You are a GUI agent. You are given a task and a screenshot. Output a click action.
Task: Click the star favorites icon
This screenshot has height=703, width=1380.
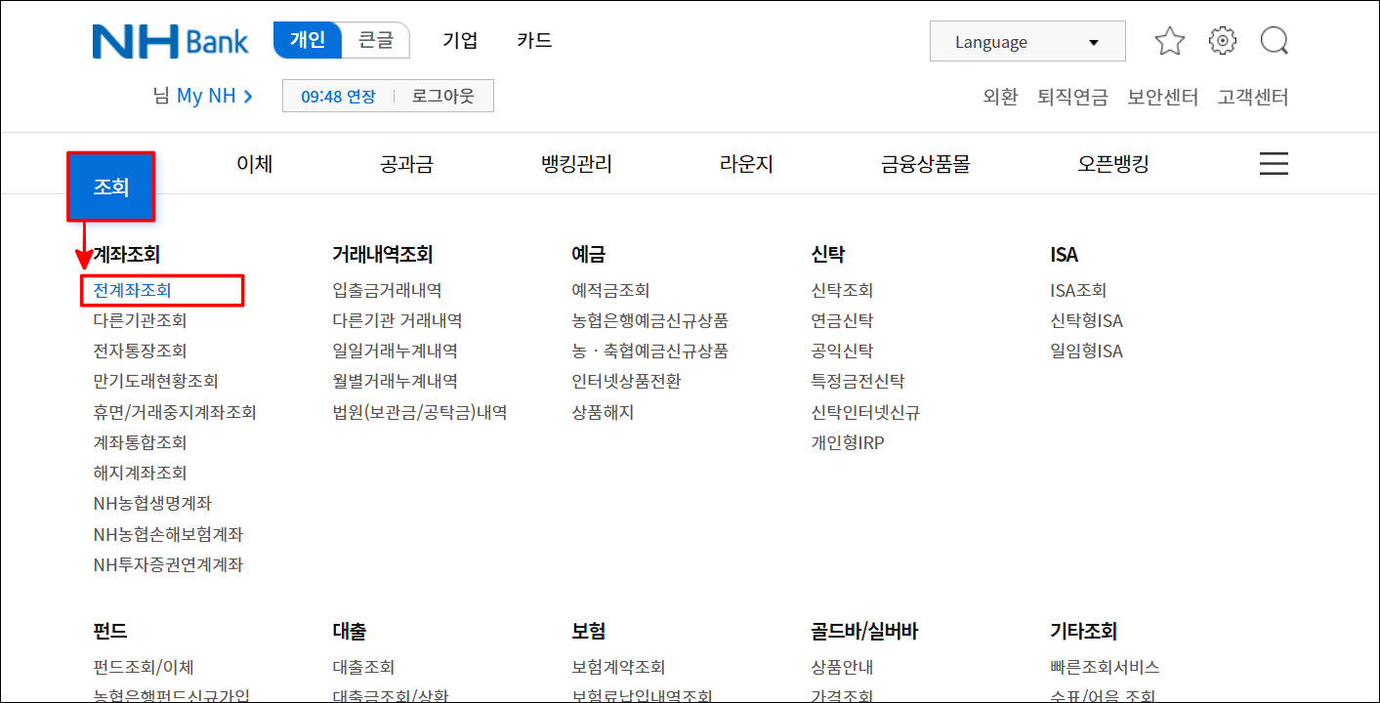pos(1169,40)
